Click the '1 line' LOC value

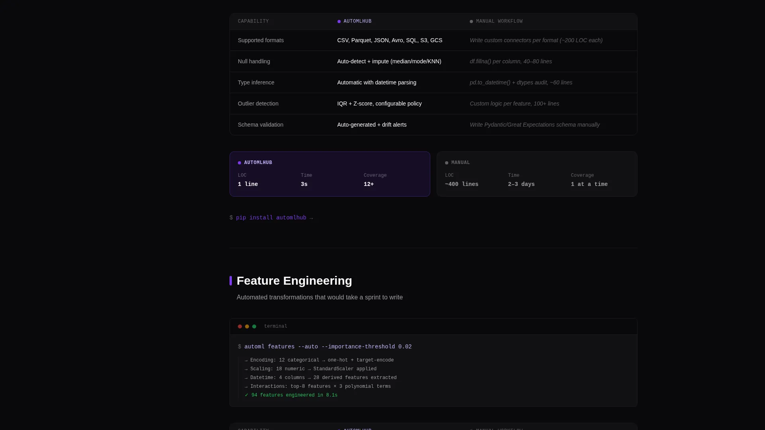(248, 184)
